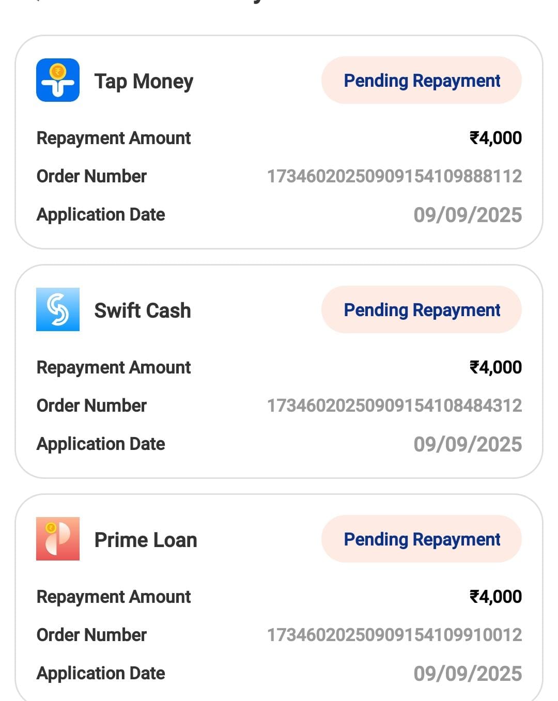Select the Tap Money loan title
Screen dimensions: 558x701
click(x=144, y=82)
